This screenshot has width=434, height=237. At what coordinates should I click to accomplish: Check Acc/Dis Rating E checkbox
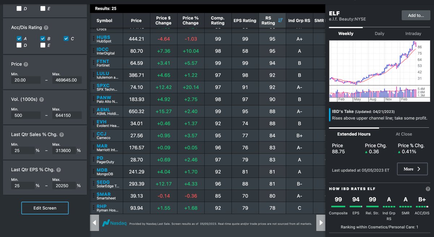tap(43, 45)
